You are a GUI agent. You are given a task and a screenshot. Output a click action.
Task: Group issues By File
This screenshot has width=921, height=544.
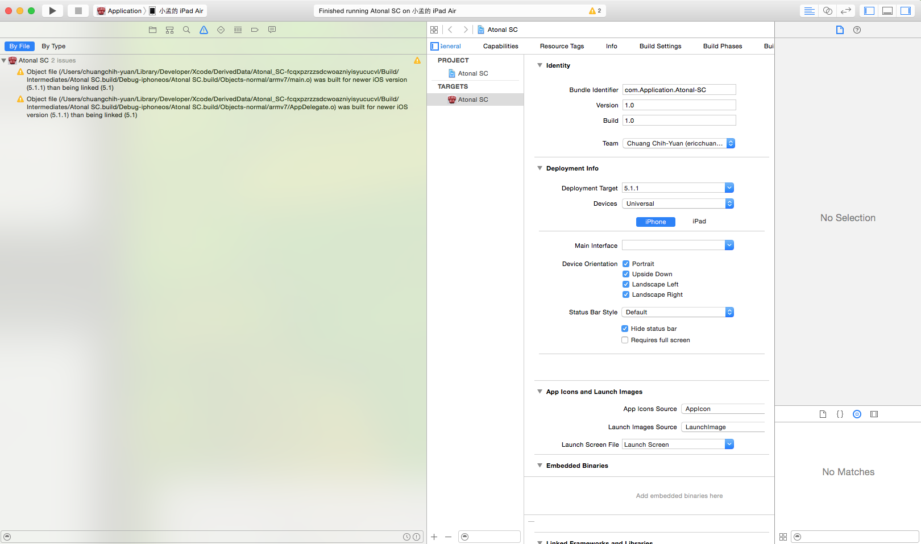pos(19,46)
